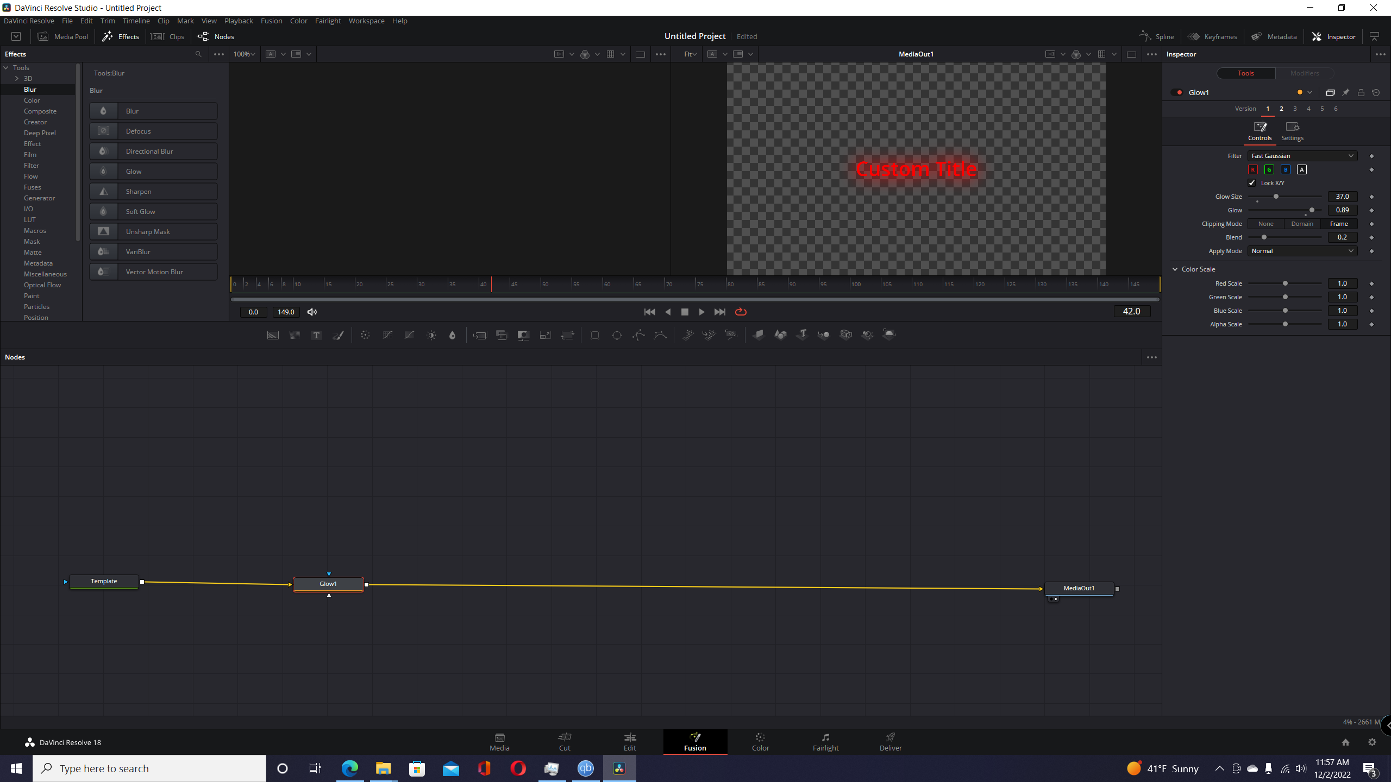Open the Workspace menu
Image resolution: width=1391 pixels, height=782 pixels.
(366, 21)
